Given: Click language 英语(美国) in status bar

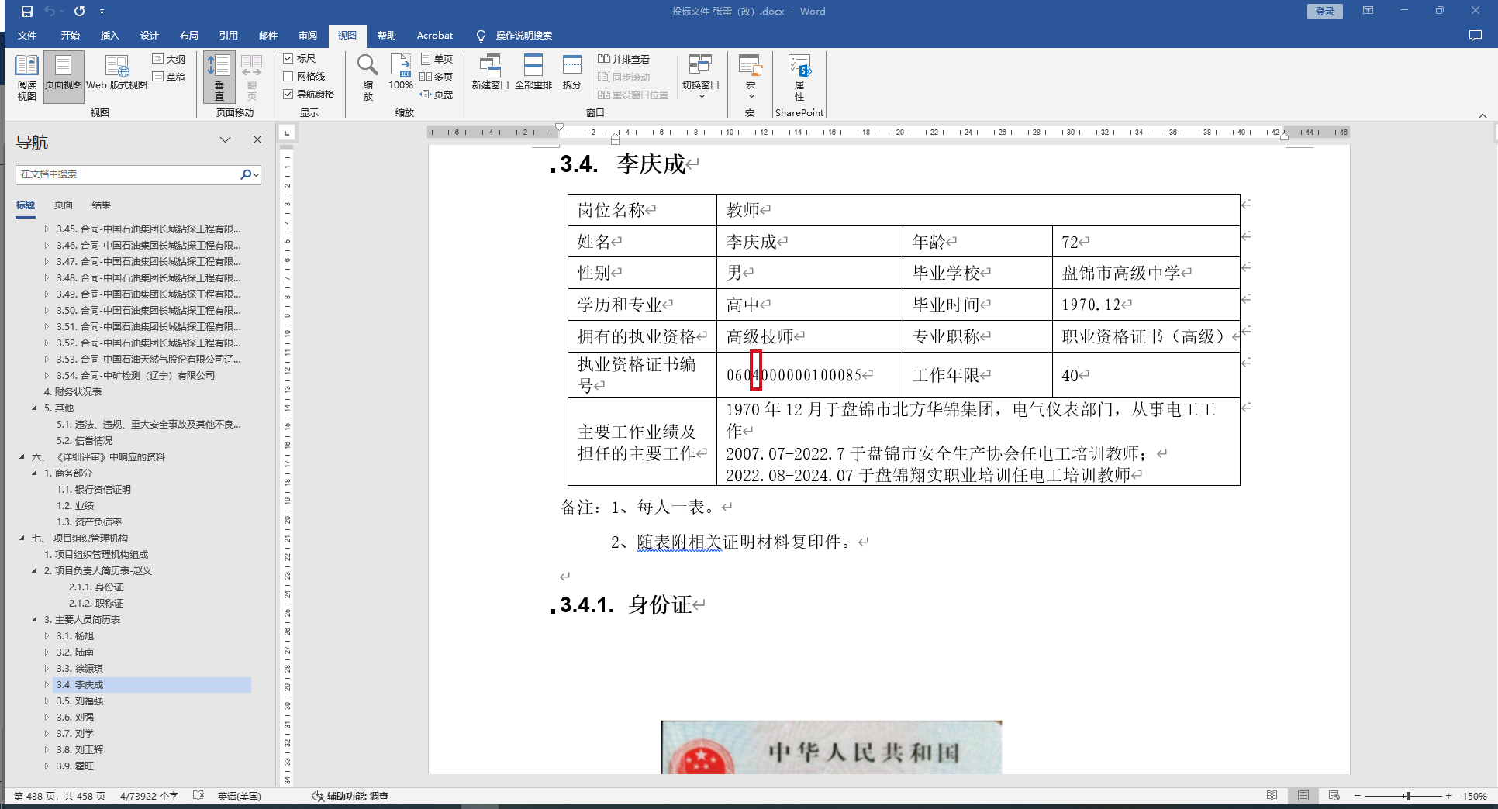Looking at the screenshot, I should [239, 796].
